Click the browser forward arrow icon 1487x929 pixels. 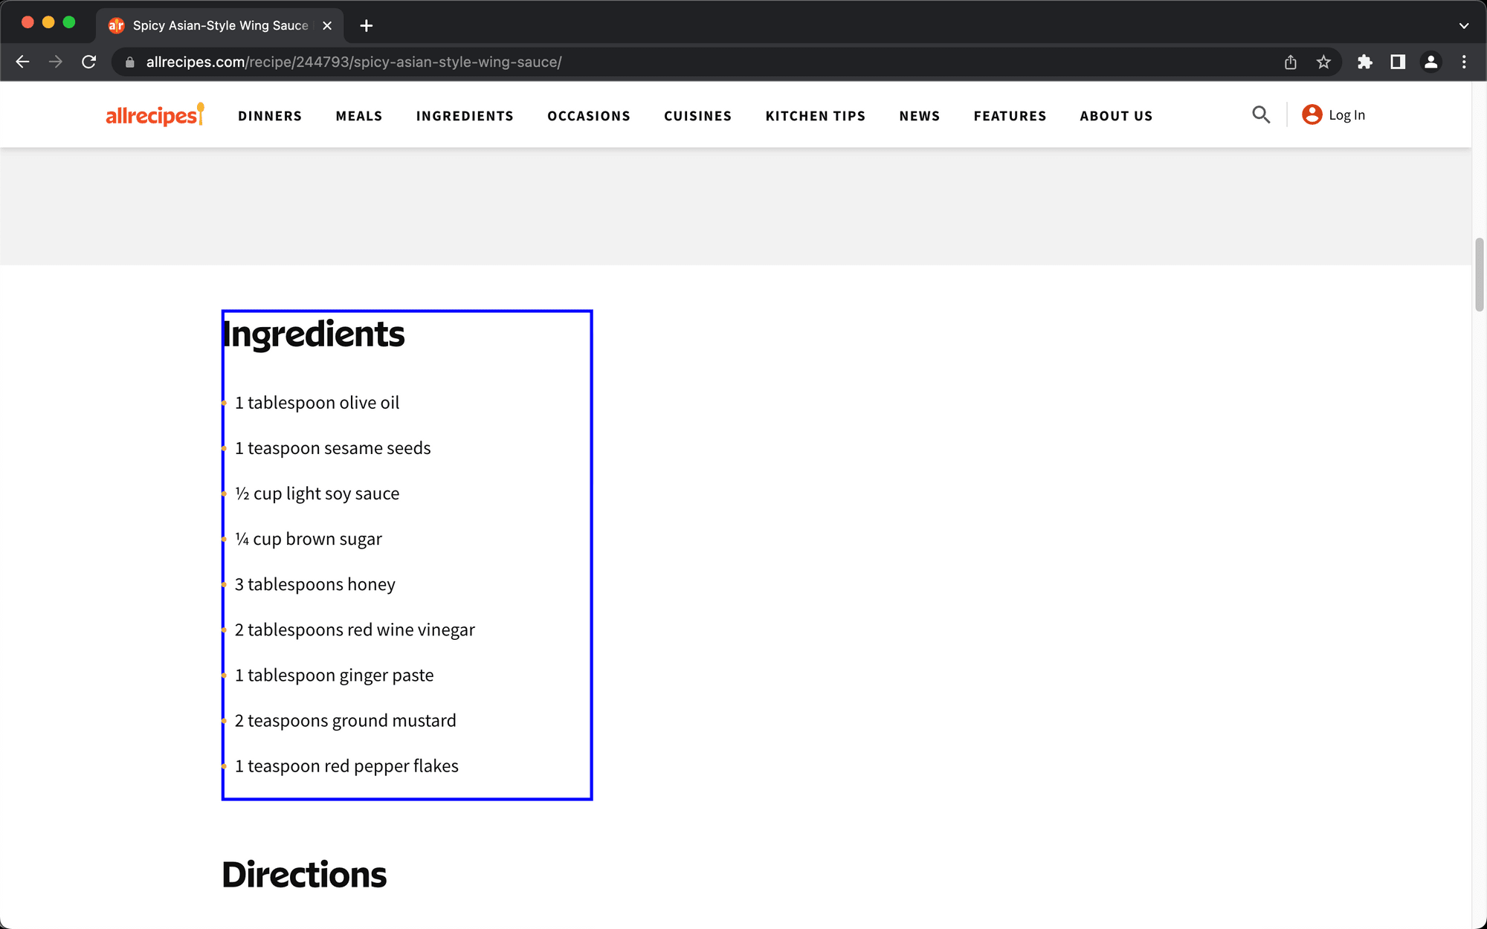click(x=54, y=61)
